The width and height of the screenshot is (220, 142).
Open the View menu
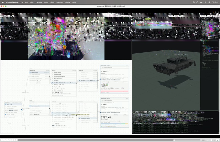click(32, 2)
